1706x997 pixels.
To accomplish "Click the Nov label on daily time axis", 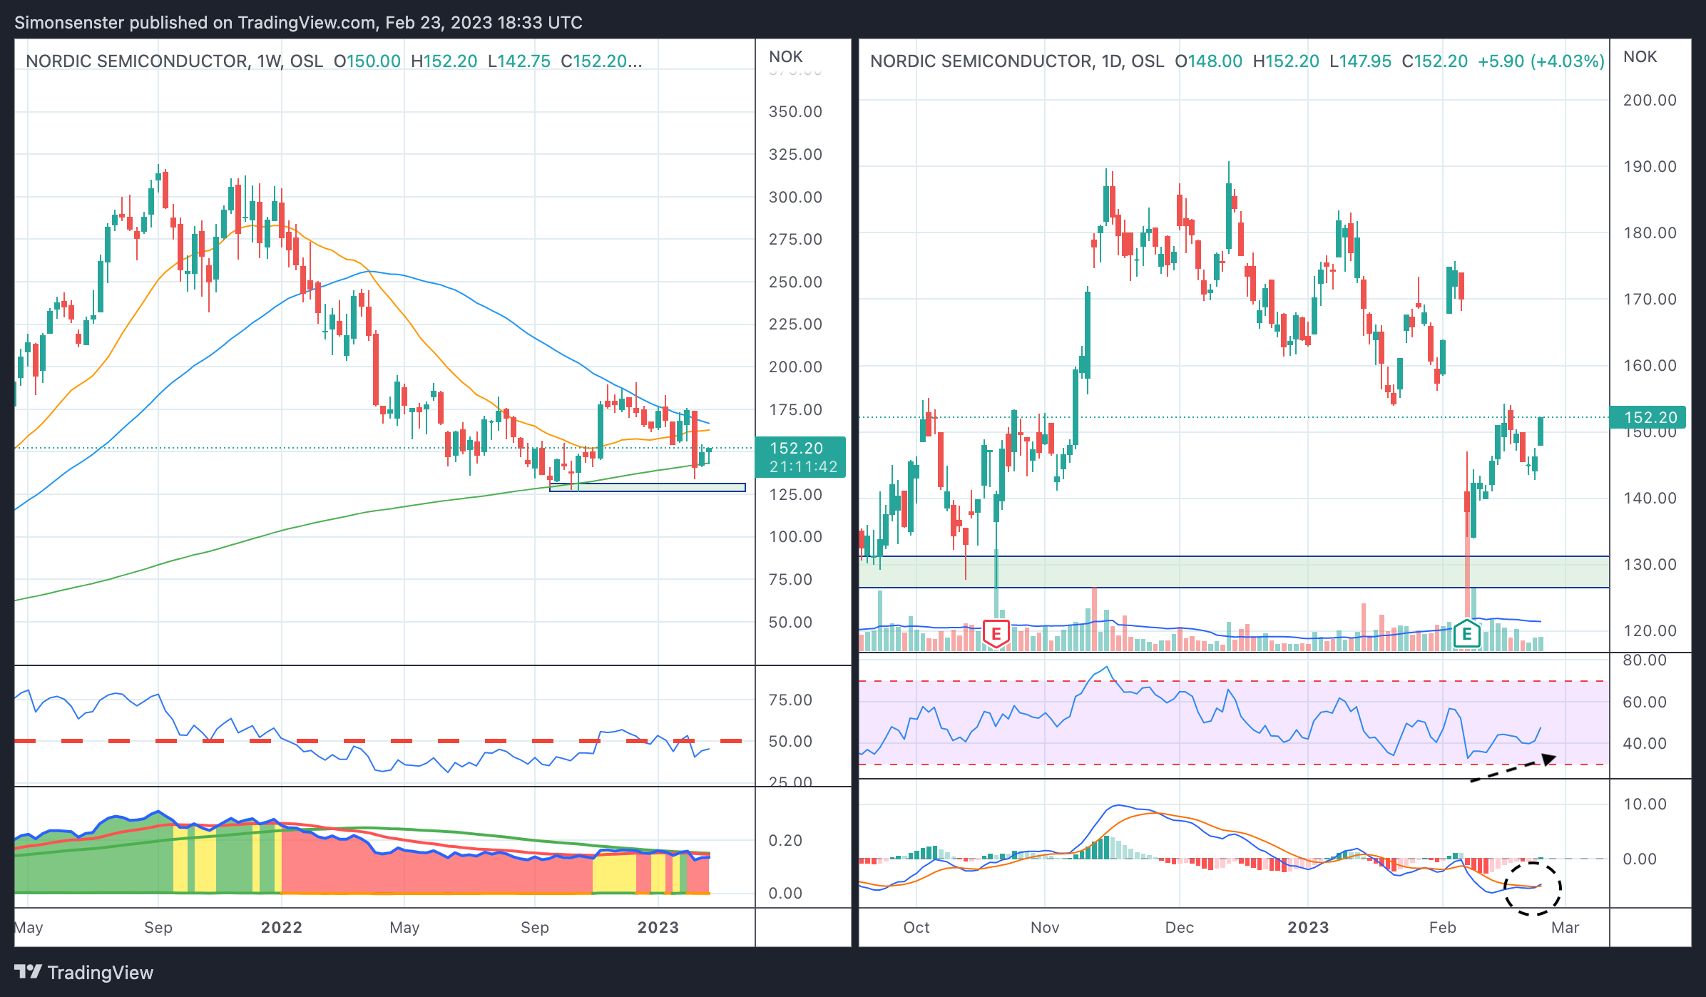I will [x=1045, y=927].
